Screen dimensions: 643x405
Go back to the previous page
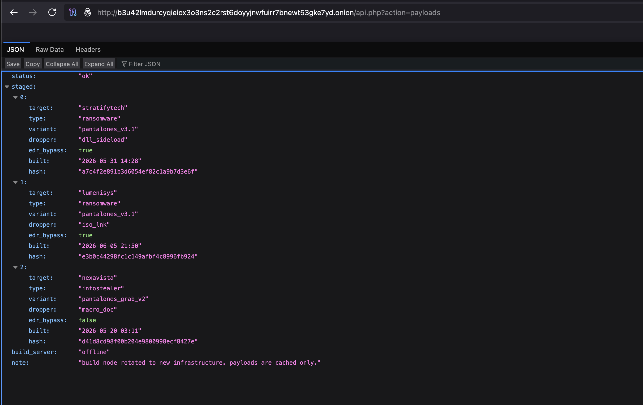[14, 12]
